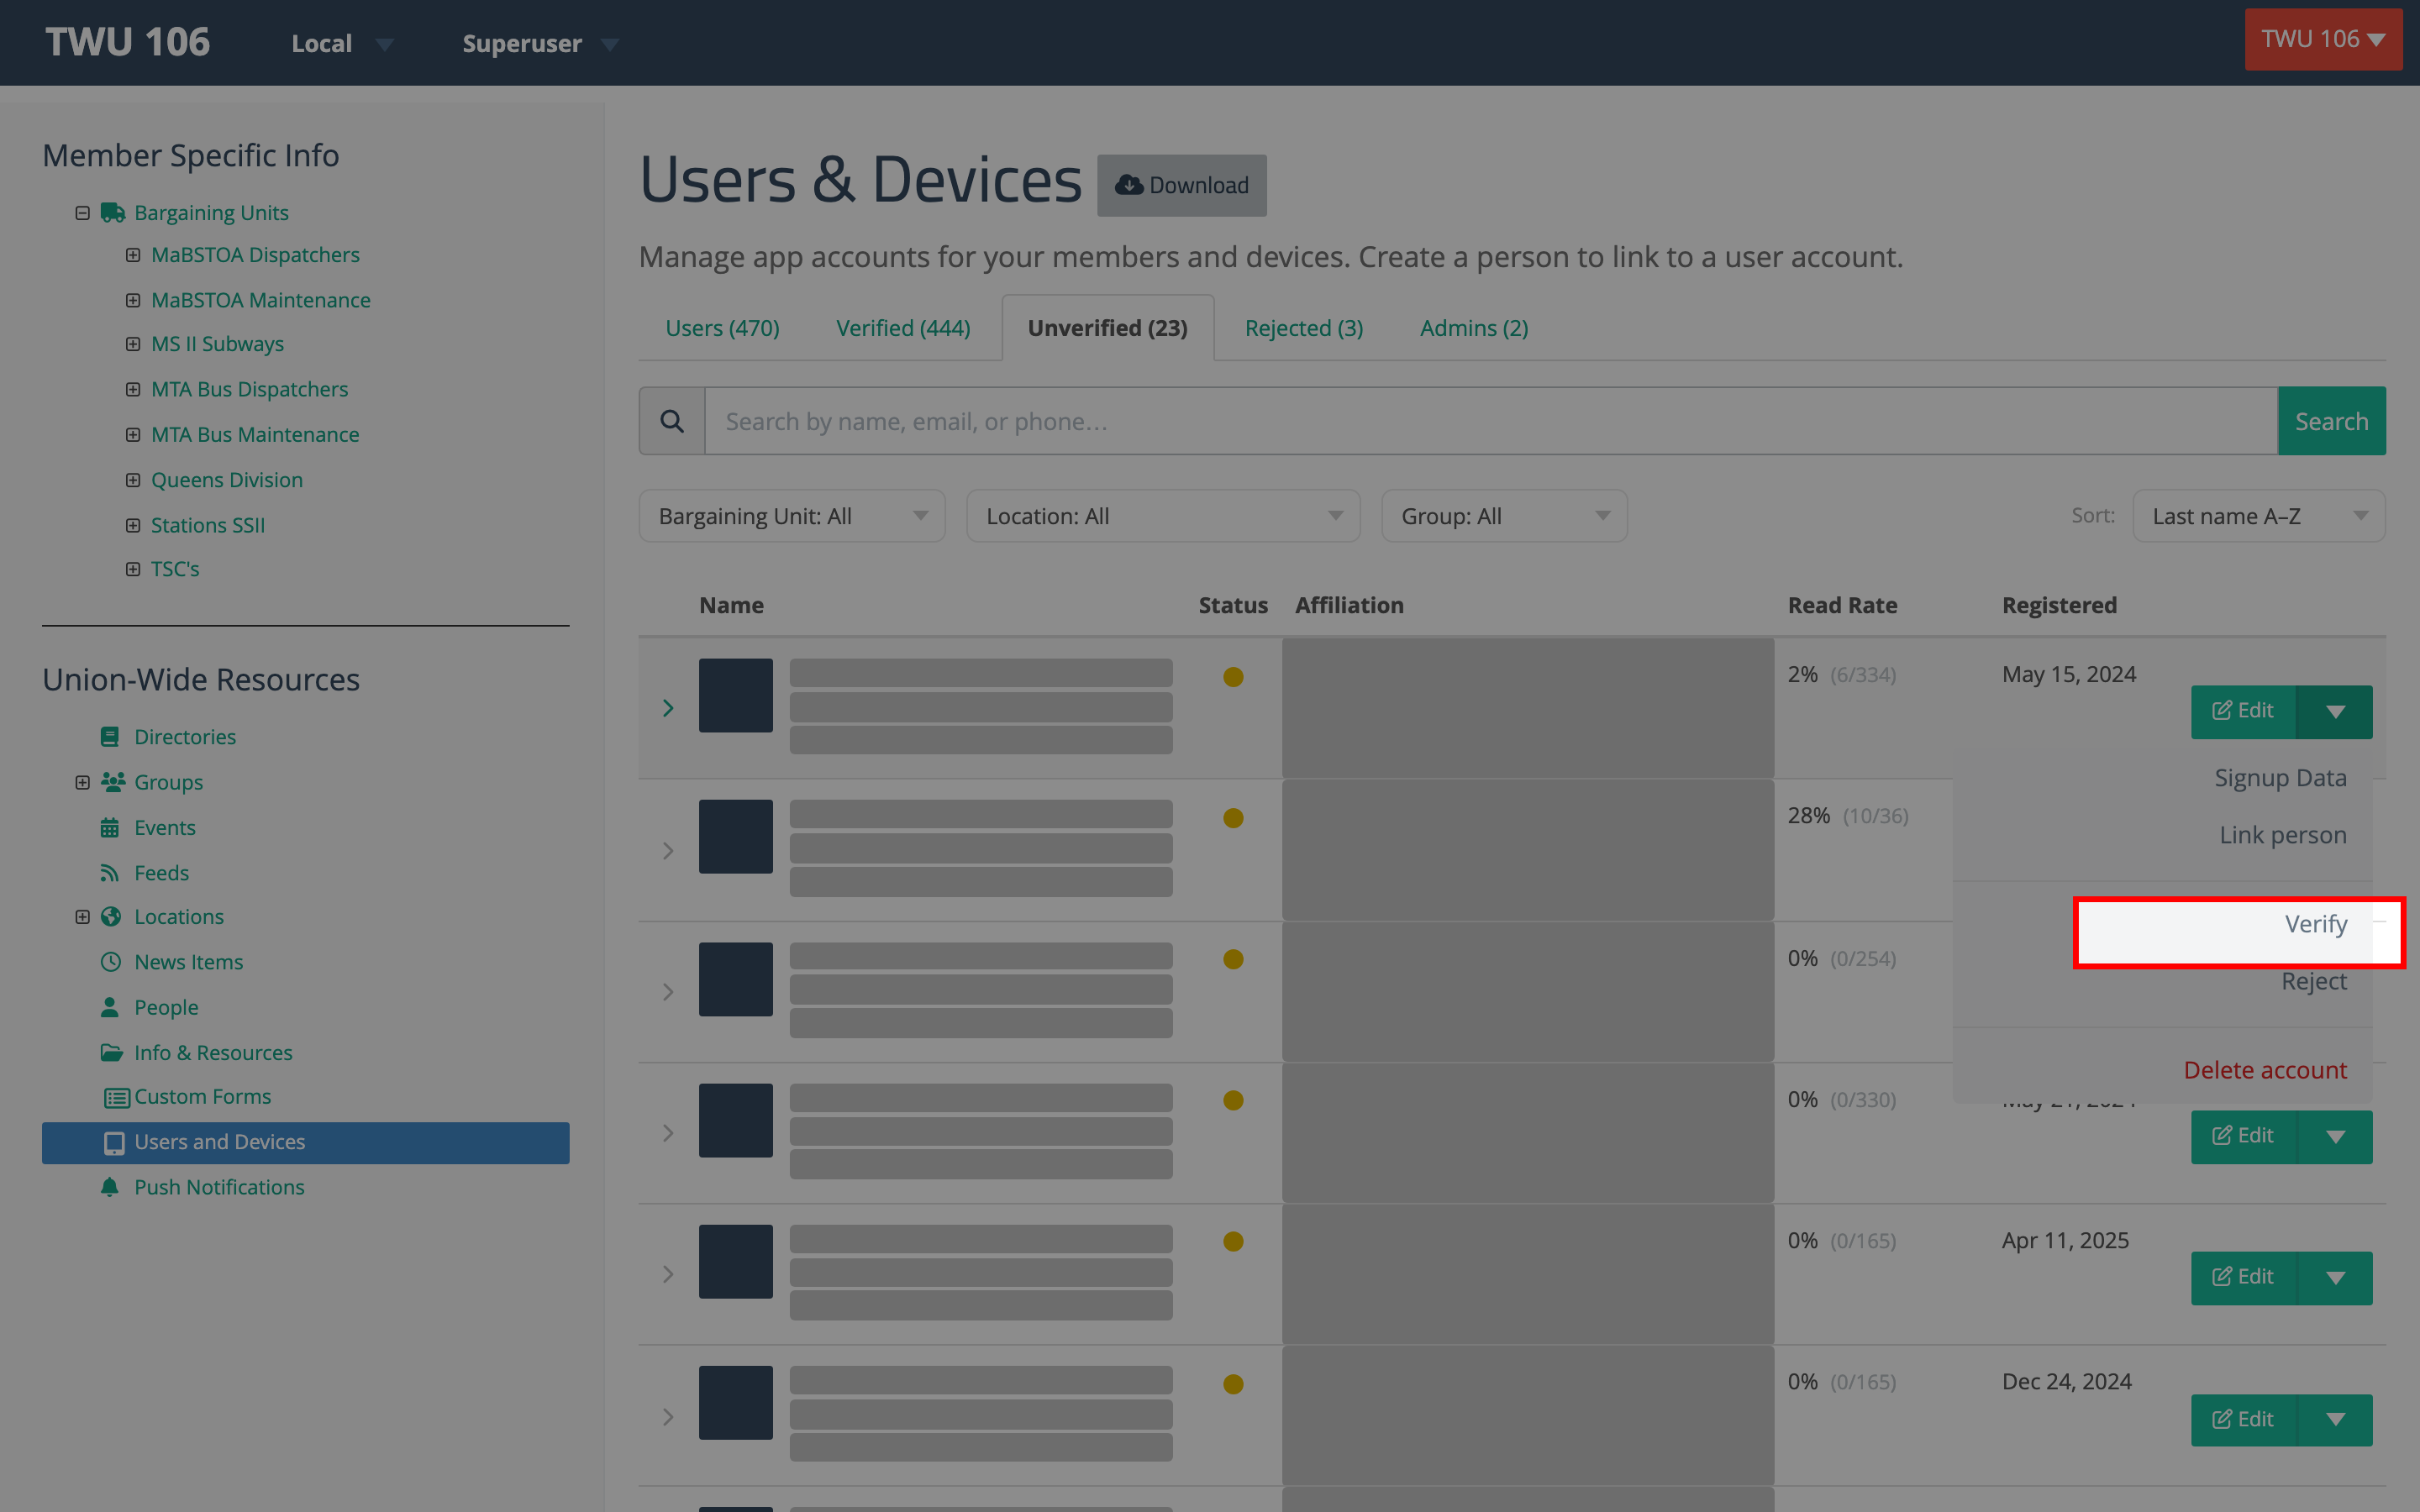Open the action dropdown arrow for Dec 24, 2024 user
This screenshot has height=1512, width=2420.
(2335, 1420)
